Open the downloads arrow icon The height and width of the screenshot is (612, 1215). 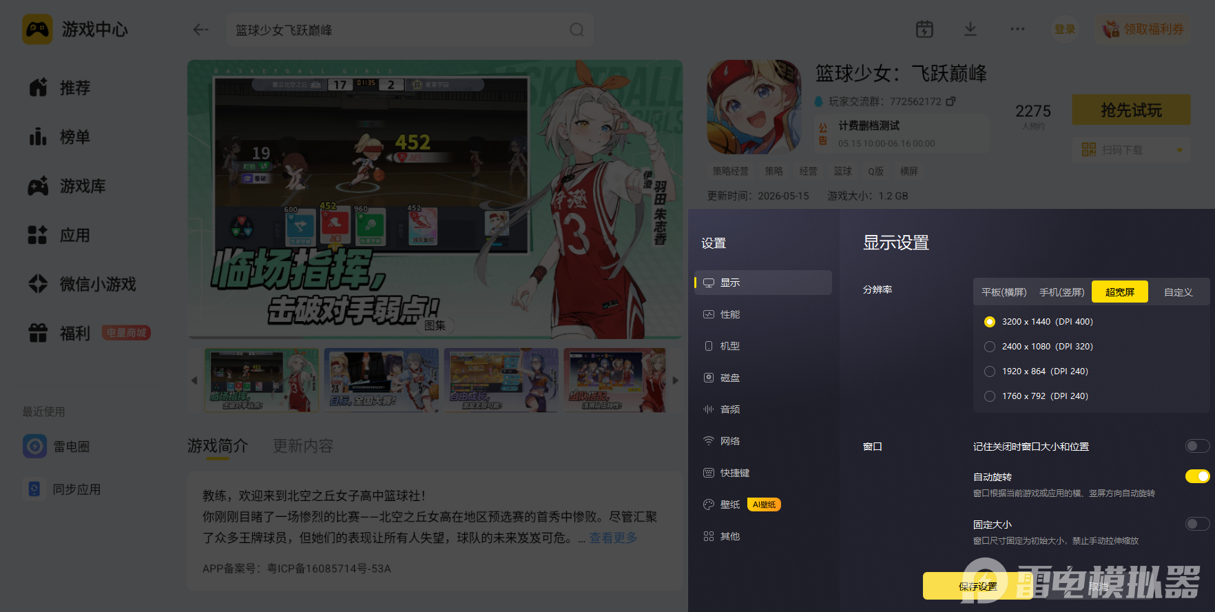click(x=970, y=29)
